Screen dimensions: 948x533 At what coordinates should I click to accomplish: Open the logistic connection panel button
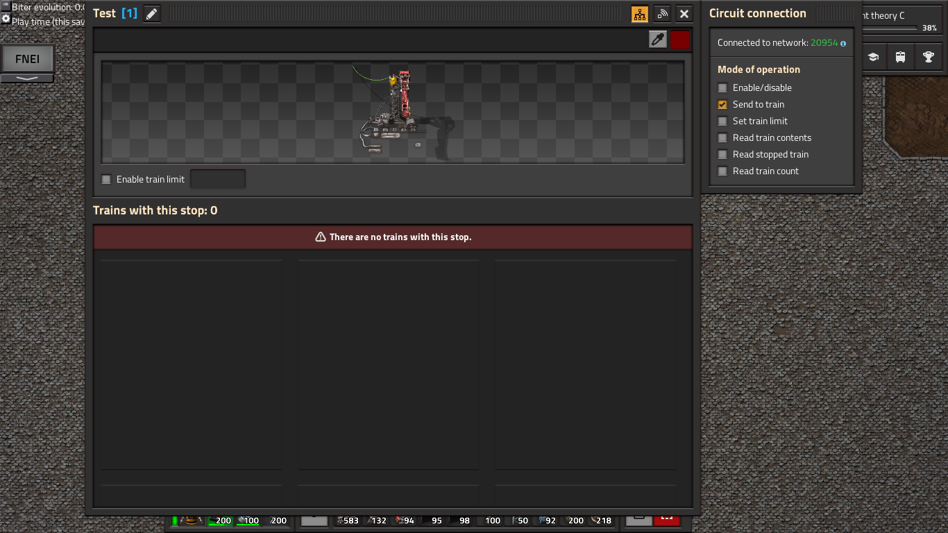pos(662,14)
